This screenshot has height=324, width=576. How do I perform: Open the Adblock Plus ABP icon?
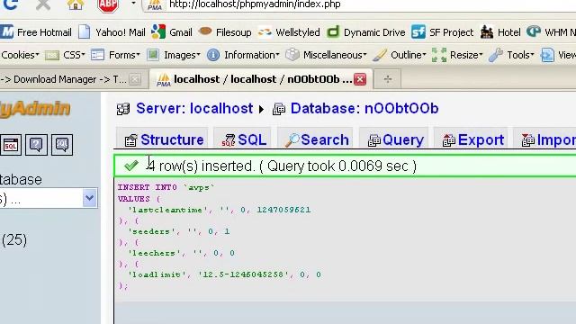(x=108, y=5)
